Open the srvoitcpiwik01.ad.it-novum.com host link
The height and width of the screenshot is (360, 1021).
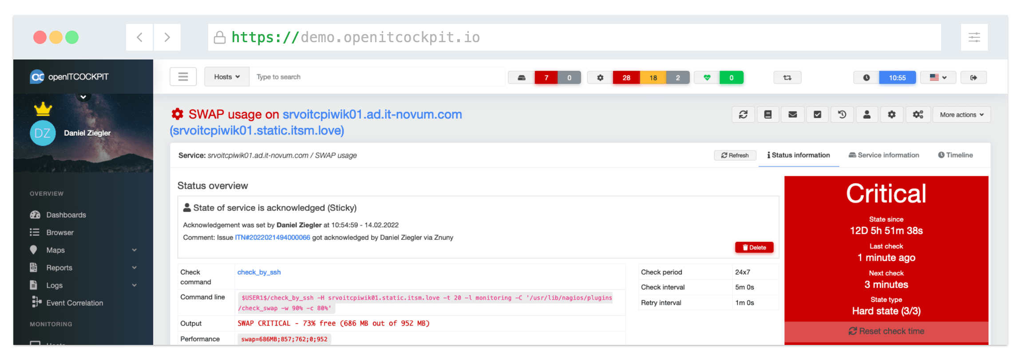click(372, 114)
